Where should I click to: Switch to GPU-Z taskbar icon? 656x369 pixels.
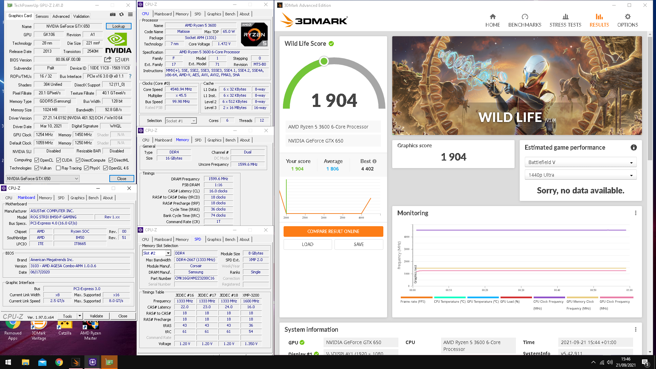coord(109,362)
